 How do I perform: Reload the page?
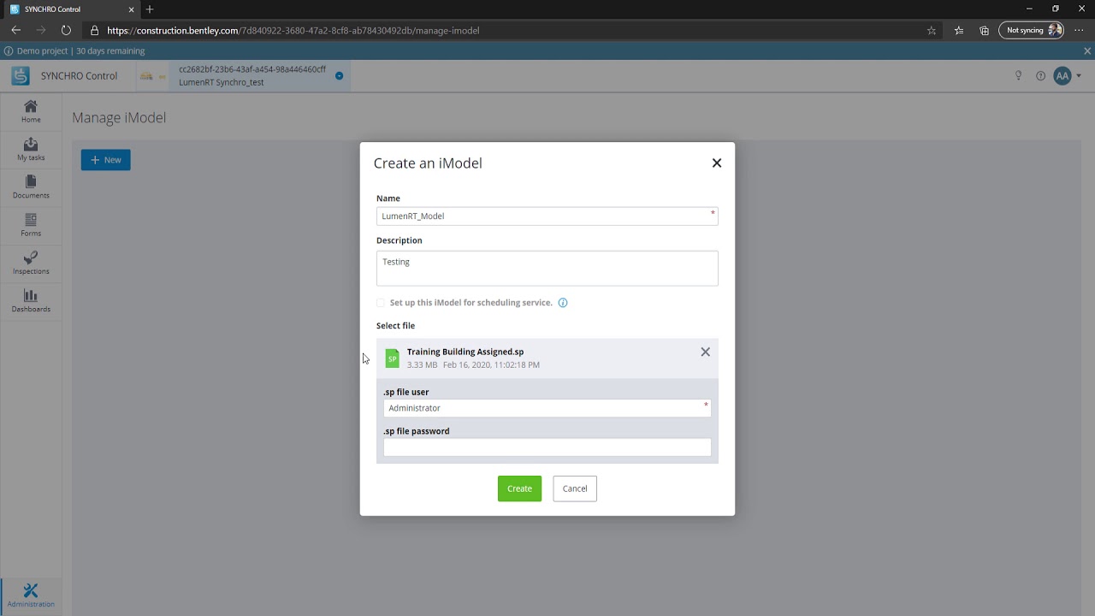click(x=66, y=30)
